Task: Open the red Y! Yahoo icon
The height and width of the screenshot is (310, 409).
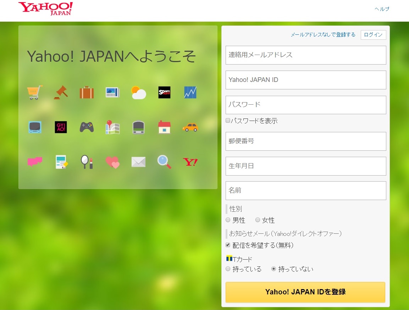Action: click(x=190, y=162)
